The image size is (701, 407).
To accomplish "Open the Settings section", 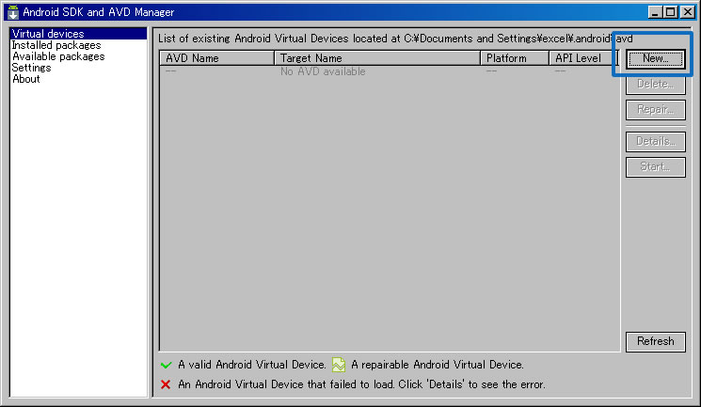I will (x=31, y=68).
